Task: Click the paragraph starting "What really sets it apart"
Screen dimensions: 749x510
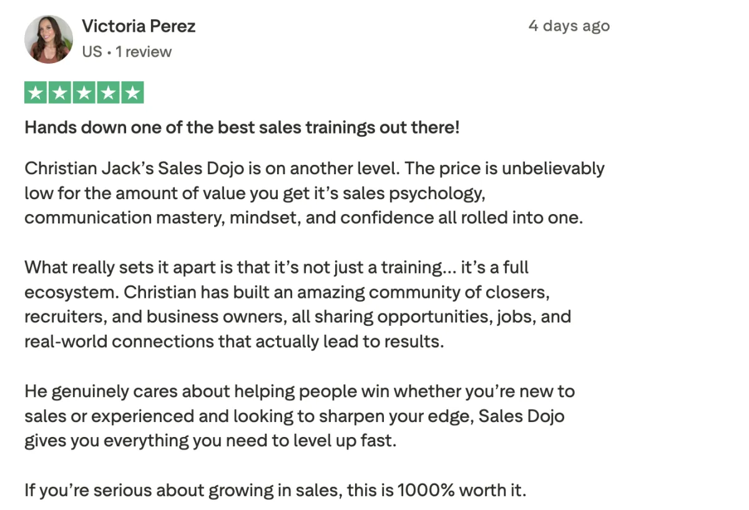Action: (298, 305)
